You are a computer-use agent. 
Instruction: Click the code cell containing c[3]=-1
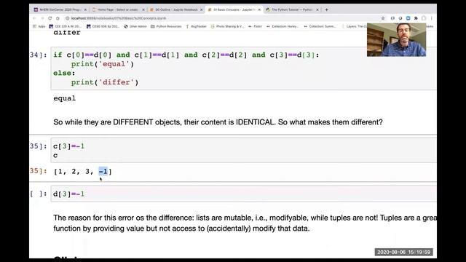(244, 151)
